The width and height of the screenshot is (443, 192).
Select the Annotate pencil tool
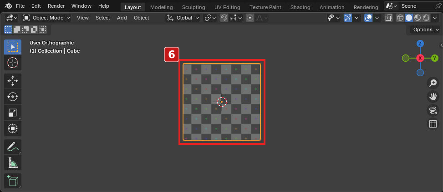click(x=12, y=147)
